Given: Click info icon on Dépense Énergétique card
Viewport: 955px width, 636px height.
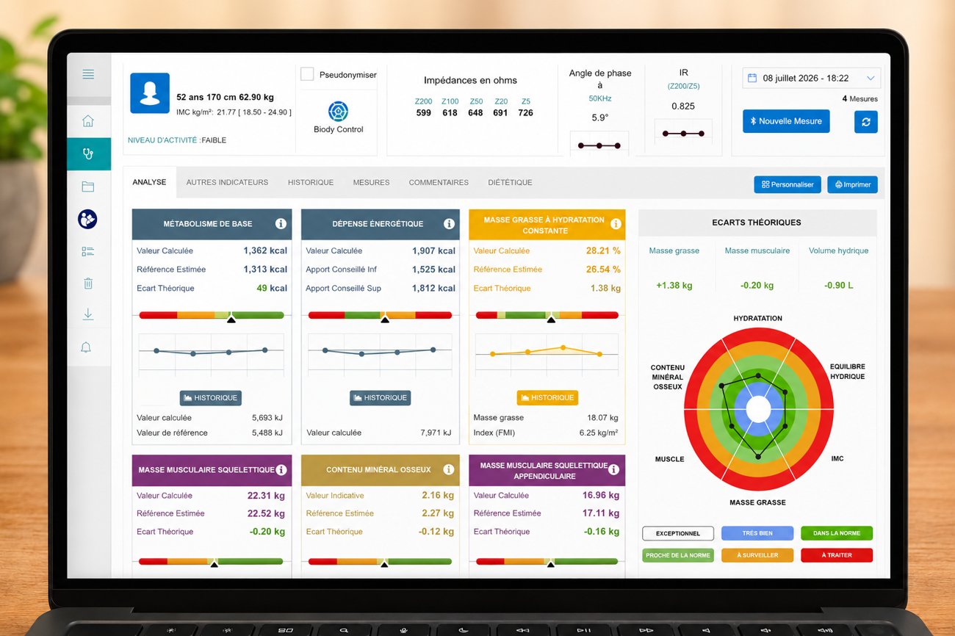Looking at the screenshot, I should (449, 224).
